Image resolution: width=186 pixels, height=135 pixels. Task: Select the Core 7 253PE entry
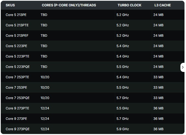pos(16,88)
